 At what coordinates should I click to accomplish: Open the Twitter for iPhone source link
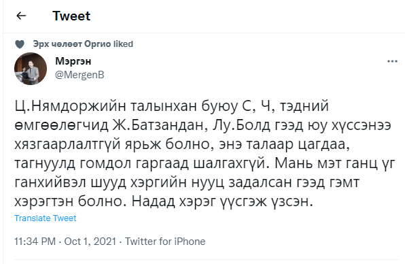[x=165, y=242]
